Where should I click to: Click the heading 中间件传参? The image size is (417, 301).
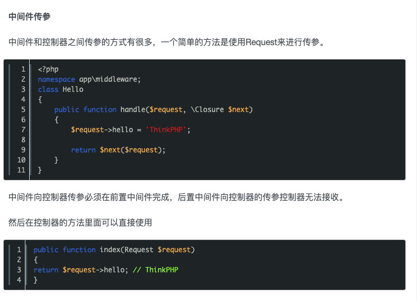(30, 16)
